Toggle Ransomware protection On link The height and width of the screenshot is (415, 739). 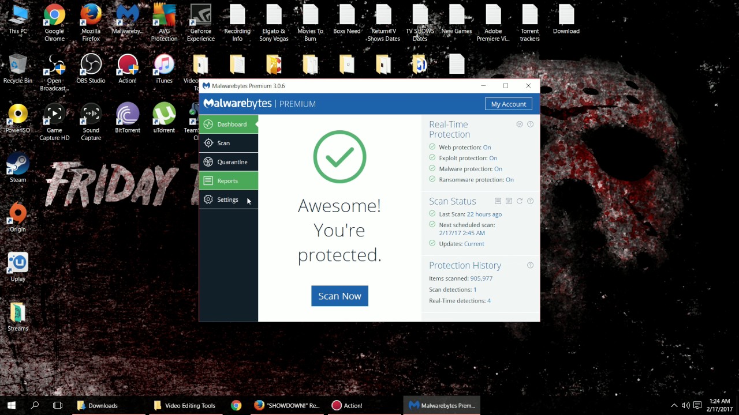509,180
